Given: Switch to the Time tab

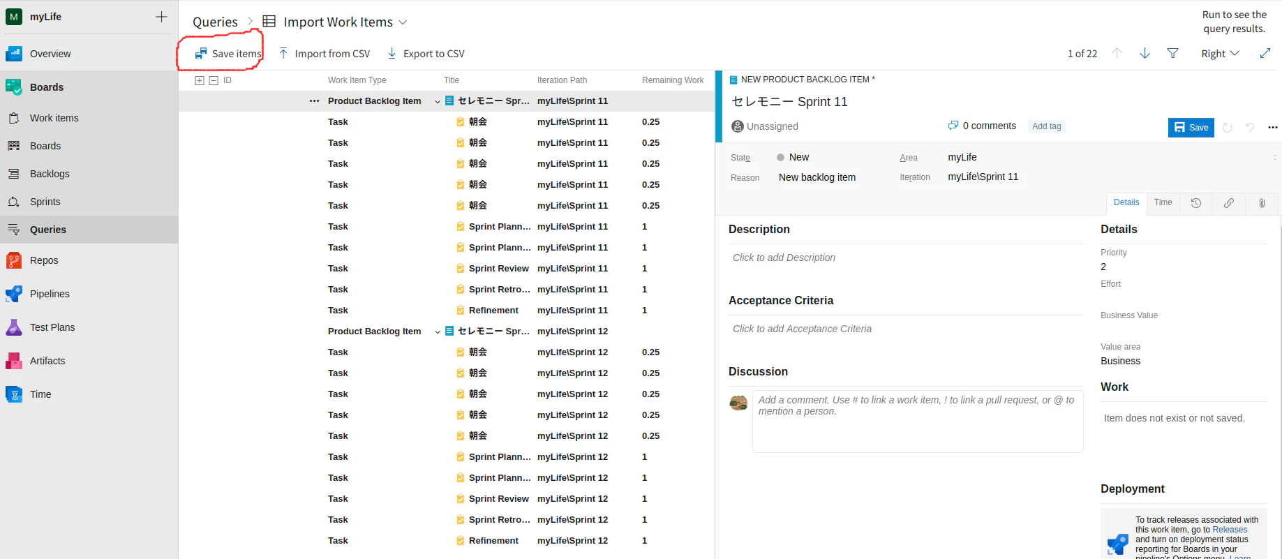Looking at the screenshot, I should [x=1163, y=202].
